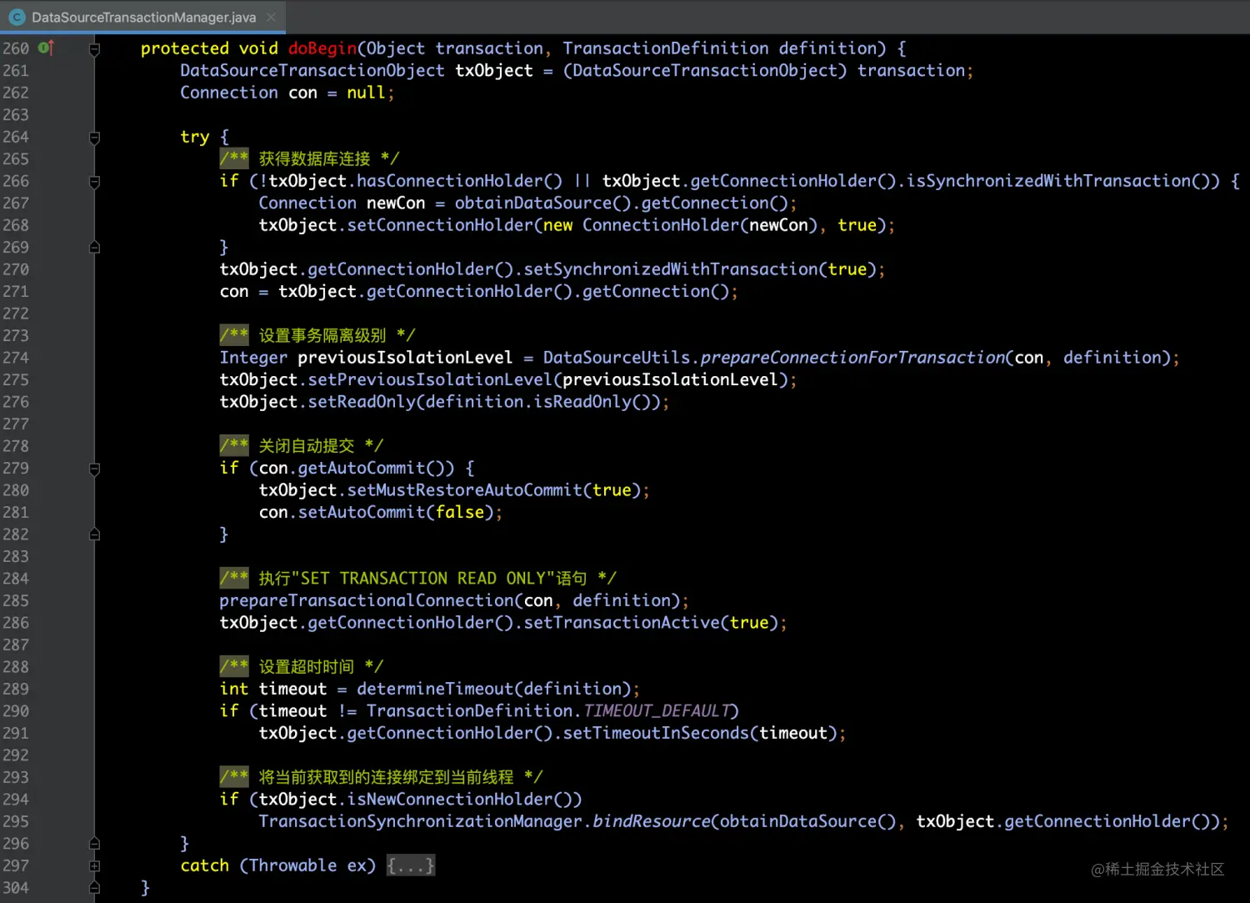Collapse the if block at line 266
Viewport: 1250px width, 903px height.
coord(94,182)
